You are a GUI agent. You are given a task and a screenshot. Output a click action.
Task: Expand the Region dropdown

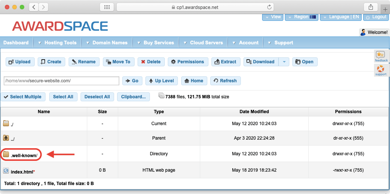(x=302, y=17)
